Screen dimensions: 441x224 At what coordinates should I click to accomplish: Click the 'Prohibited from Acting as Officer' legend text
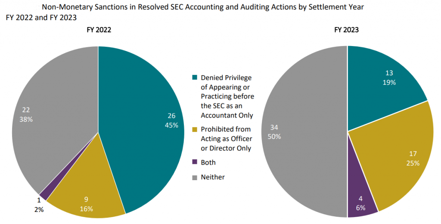point(226,138)
